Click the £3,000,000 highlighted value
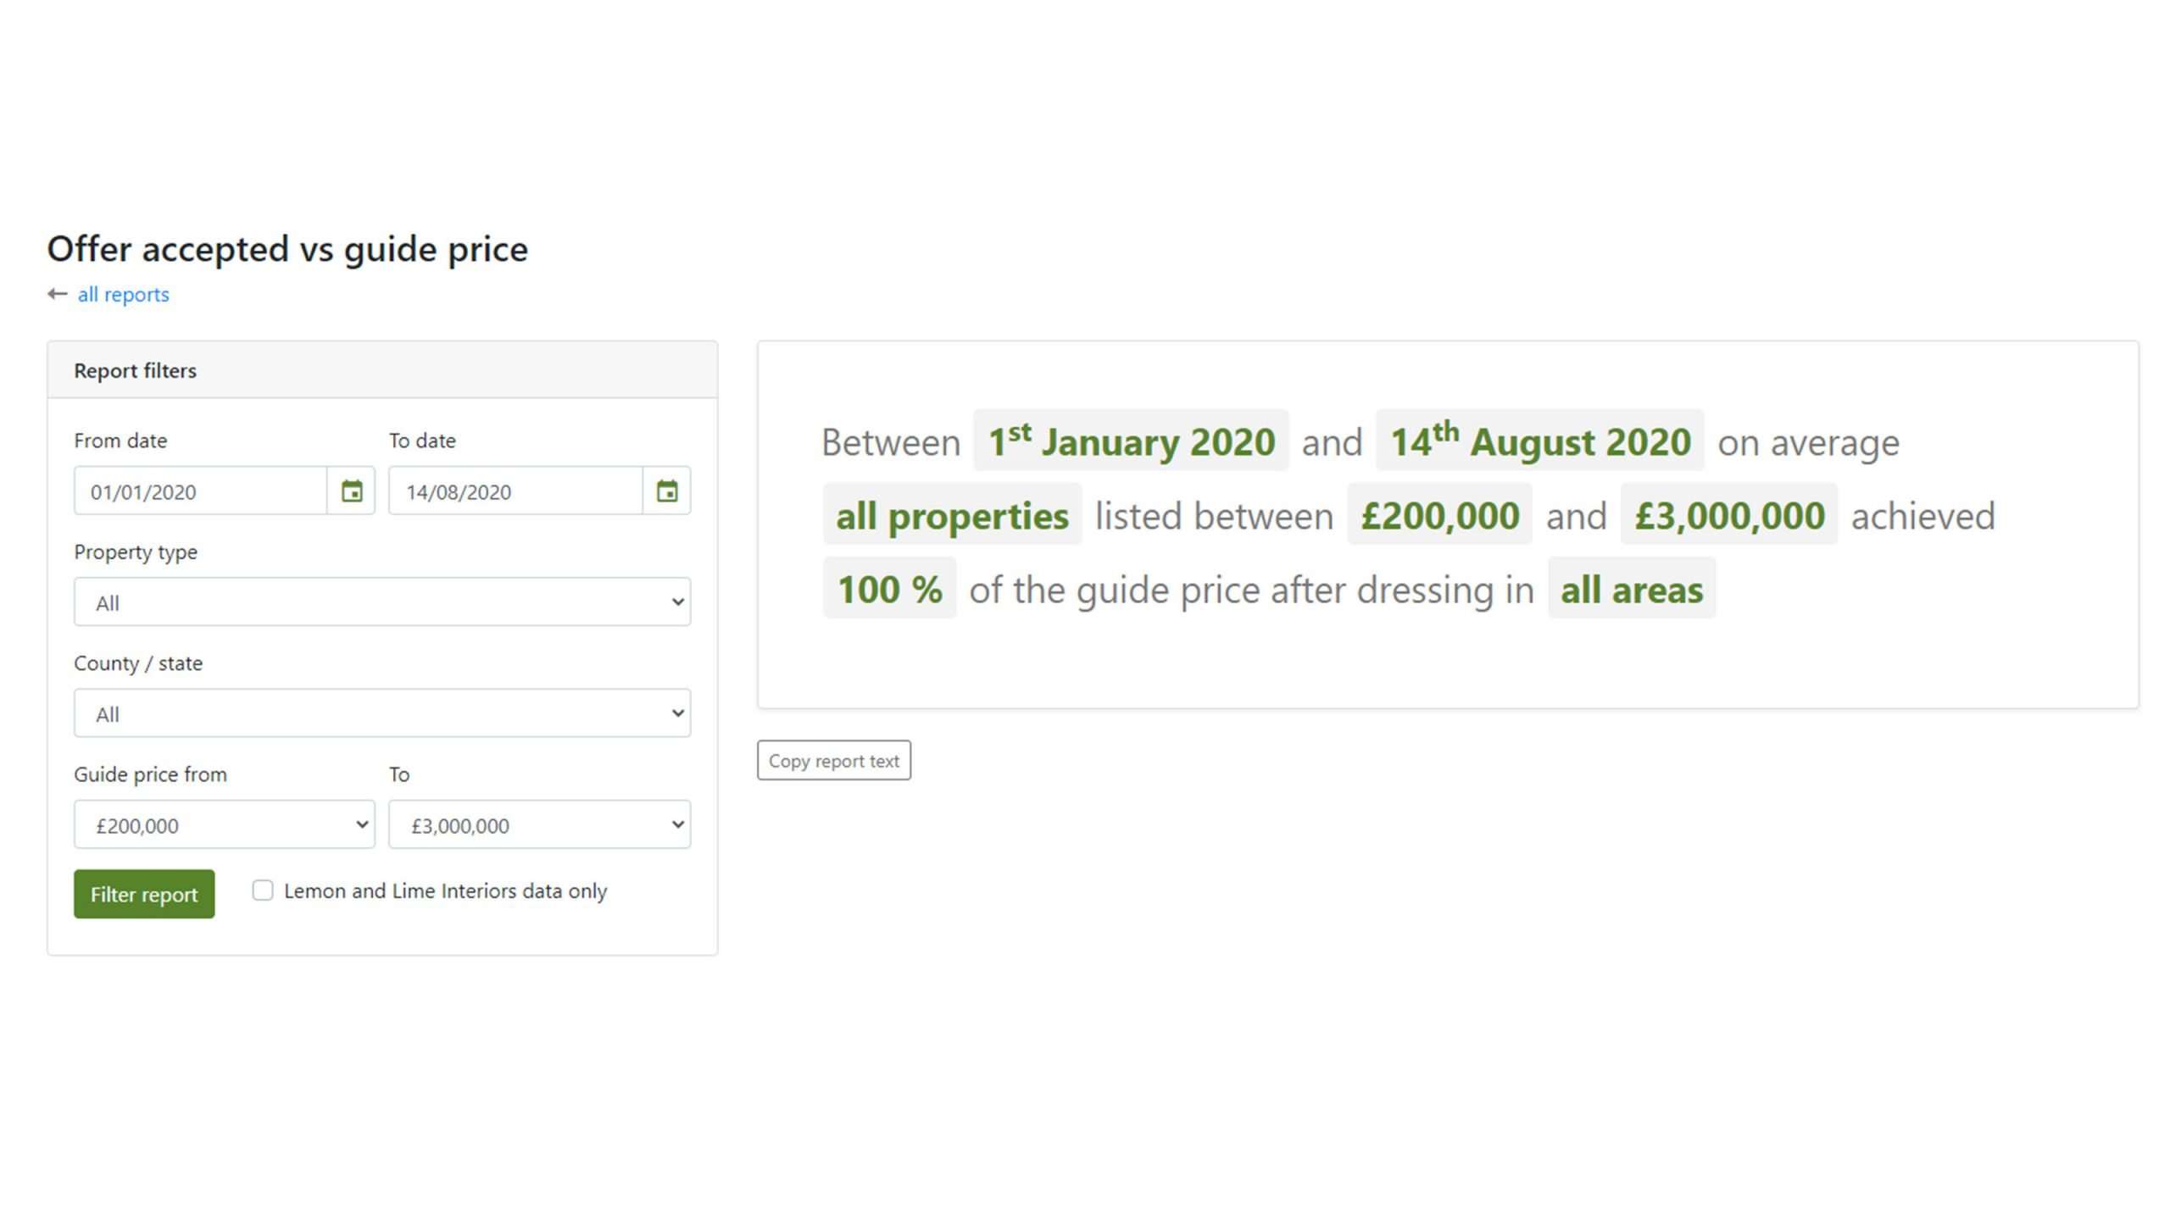 click(1729, 514)
